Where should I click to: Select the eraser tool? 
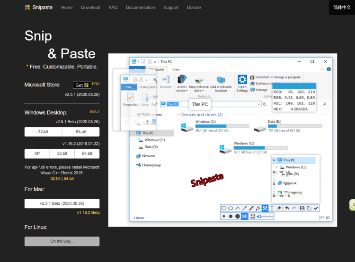tap(279, 208)
